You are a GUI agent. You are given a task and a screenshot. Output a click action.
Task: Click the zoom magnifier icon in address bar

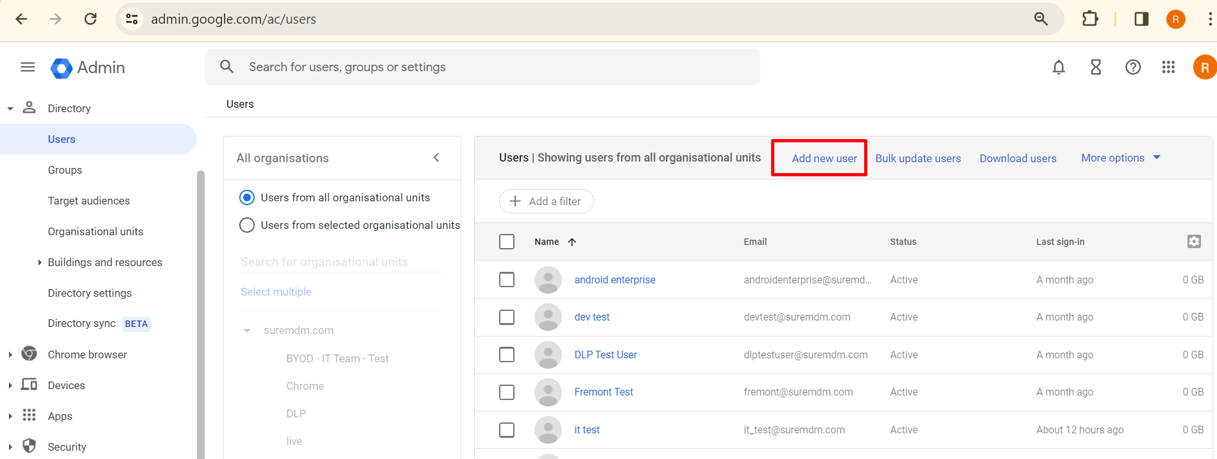click(x=1041, y=19)
